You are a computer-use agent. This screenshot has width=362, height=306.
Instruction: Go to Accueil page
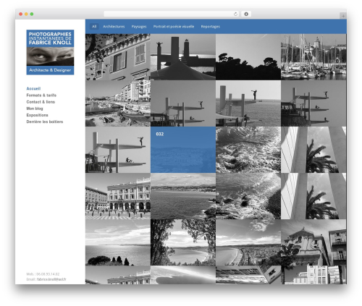pyautogui.click(x=33, y=88)
